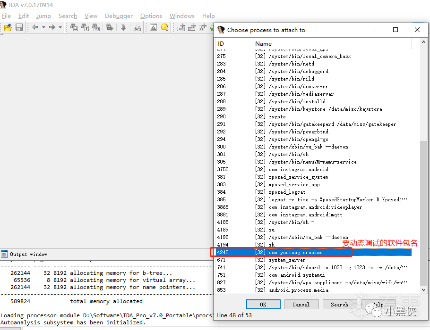Click the Open file toolbar icon
The width and height of the screenshot is (430, 330).
click(x=8, y=27)
